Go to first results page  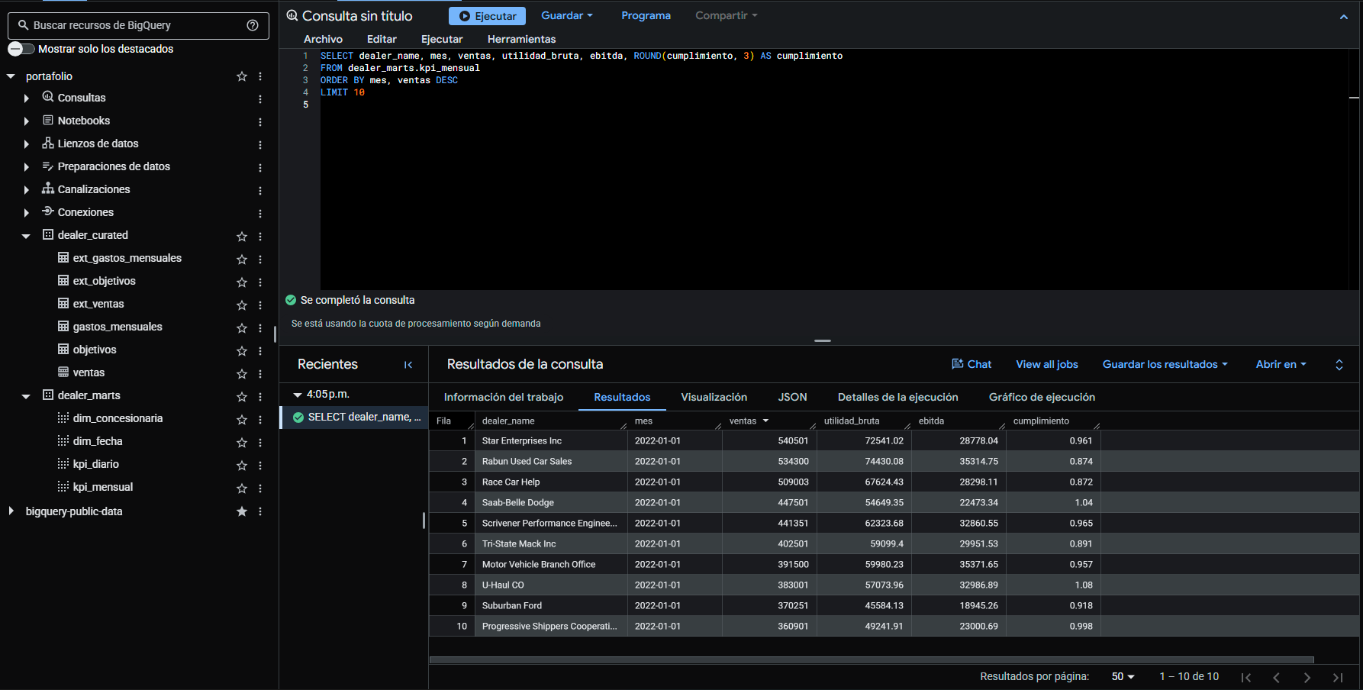point(1246,677)
